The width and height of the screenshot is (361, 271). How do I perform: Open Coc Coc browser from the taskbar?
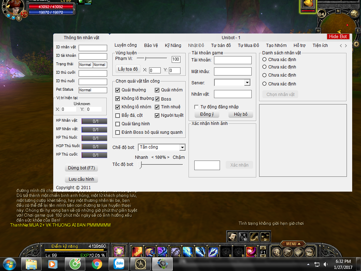coord(75,264)
